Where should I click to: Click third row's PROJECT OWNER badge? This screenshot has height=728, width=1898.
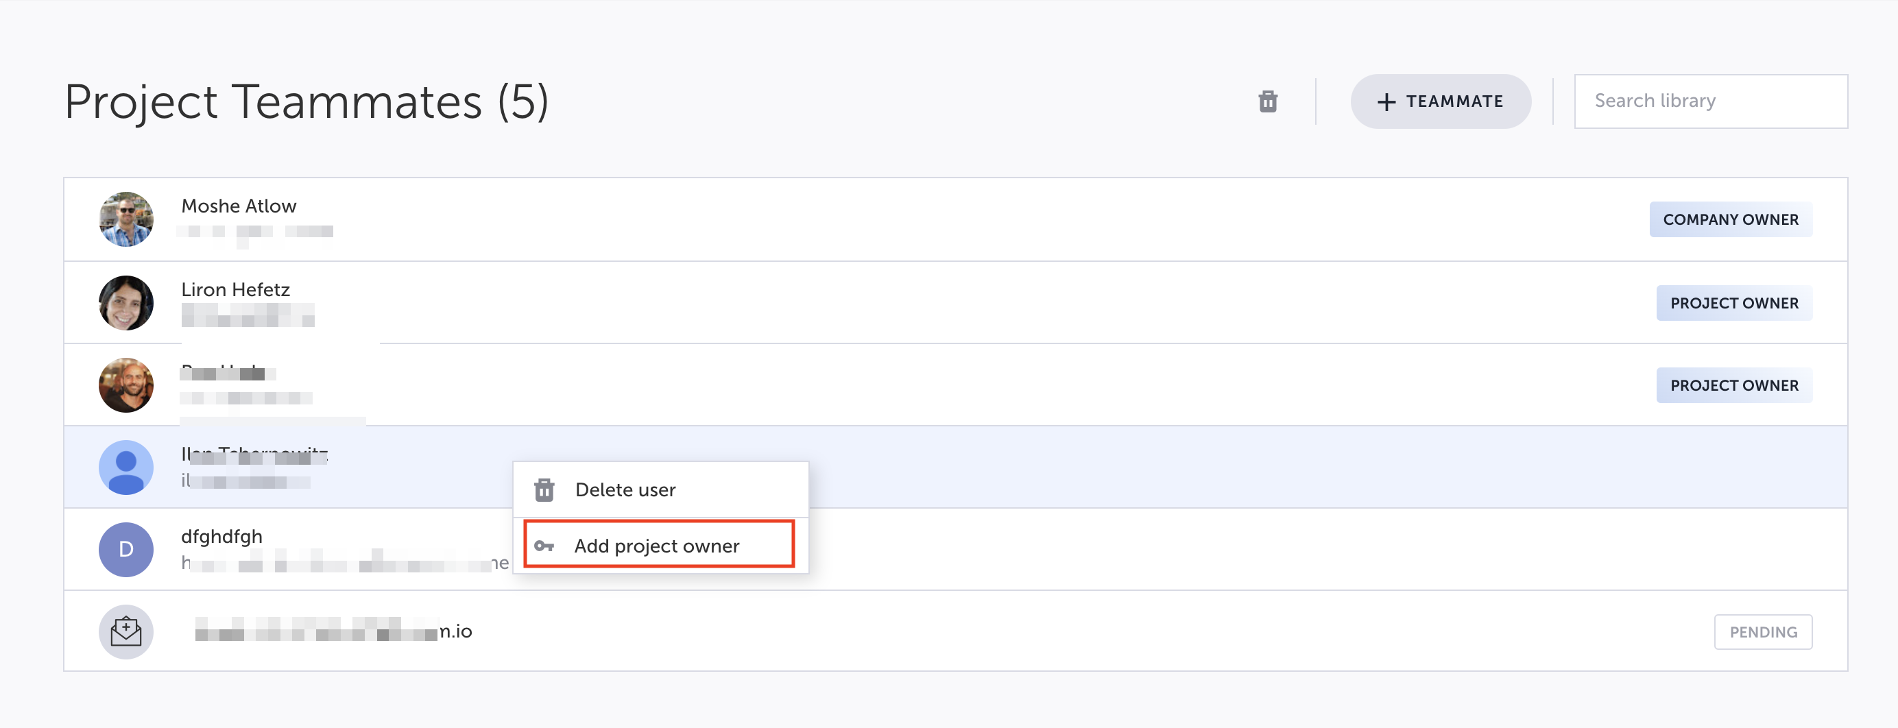pos(1733,385)
